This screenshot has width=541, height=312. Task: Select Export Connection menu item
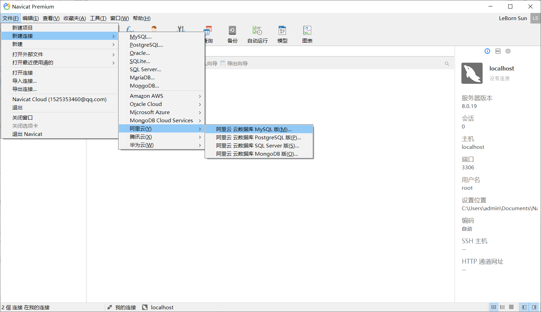[x=60, y=89]
